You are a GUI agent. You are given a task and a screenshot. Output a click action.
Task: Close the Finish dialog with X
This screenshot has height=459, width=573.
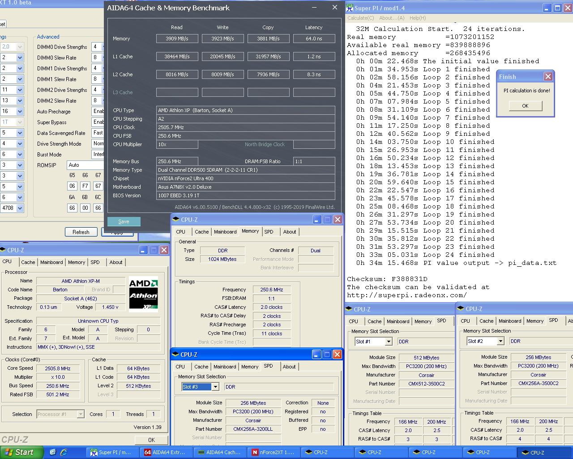coord(548,77)
